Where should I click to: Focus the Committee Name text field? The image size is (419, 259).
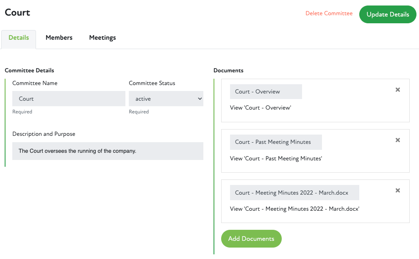(x=68, y=99)
